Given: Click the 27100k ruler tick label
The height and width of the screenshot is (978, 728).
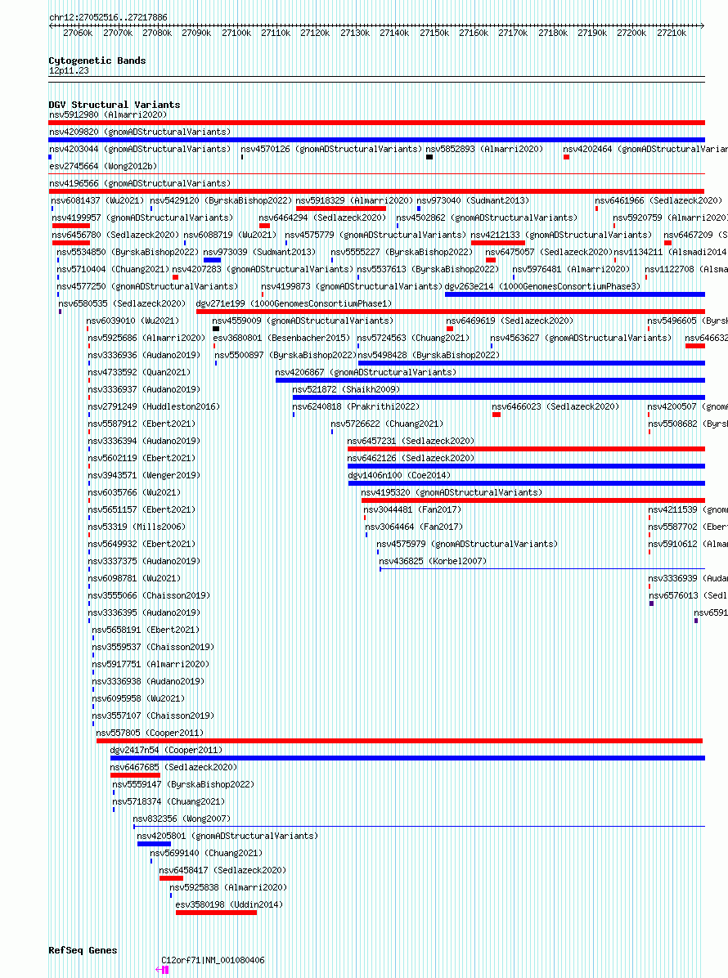Looking at the screenshot, I should (236, 33).
